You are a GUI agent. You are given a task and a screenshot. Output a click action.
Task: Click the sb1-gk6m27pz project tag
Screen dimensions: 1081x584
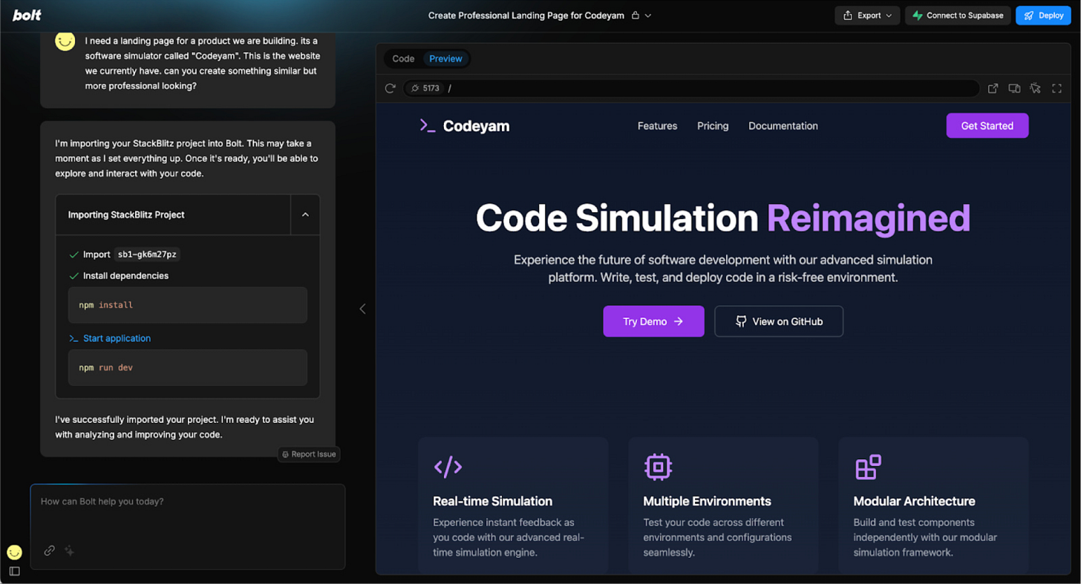click(147, 255)
